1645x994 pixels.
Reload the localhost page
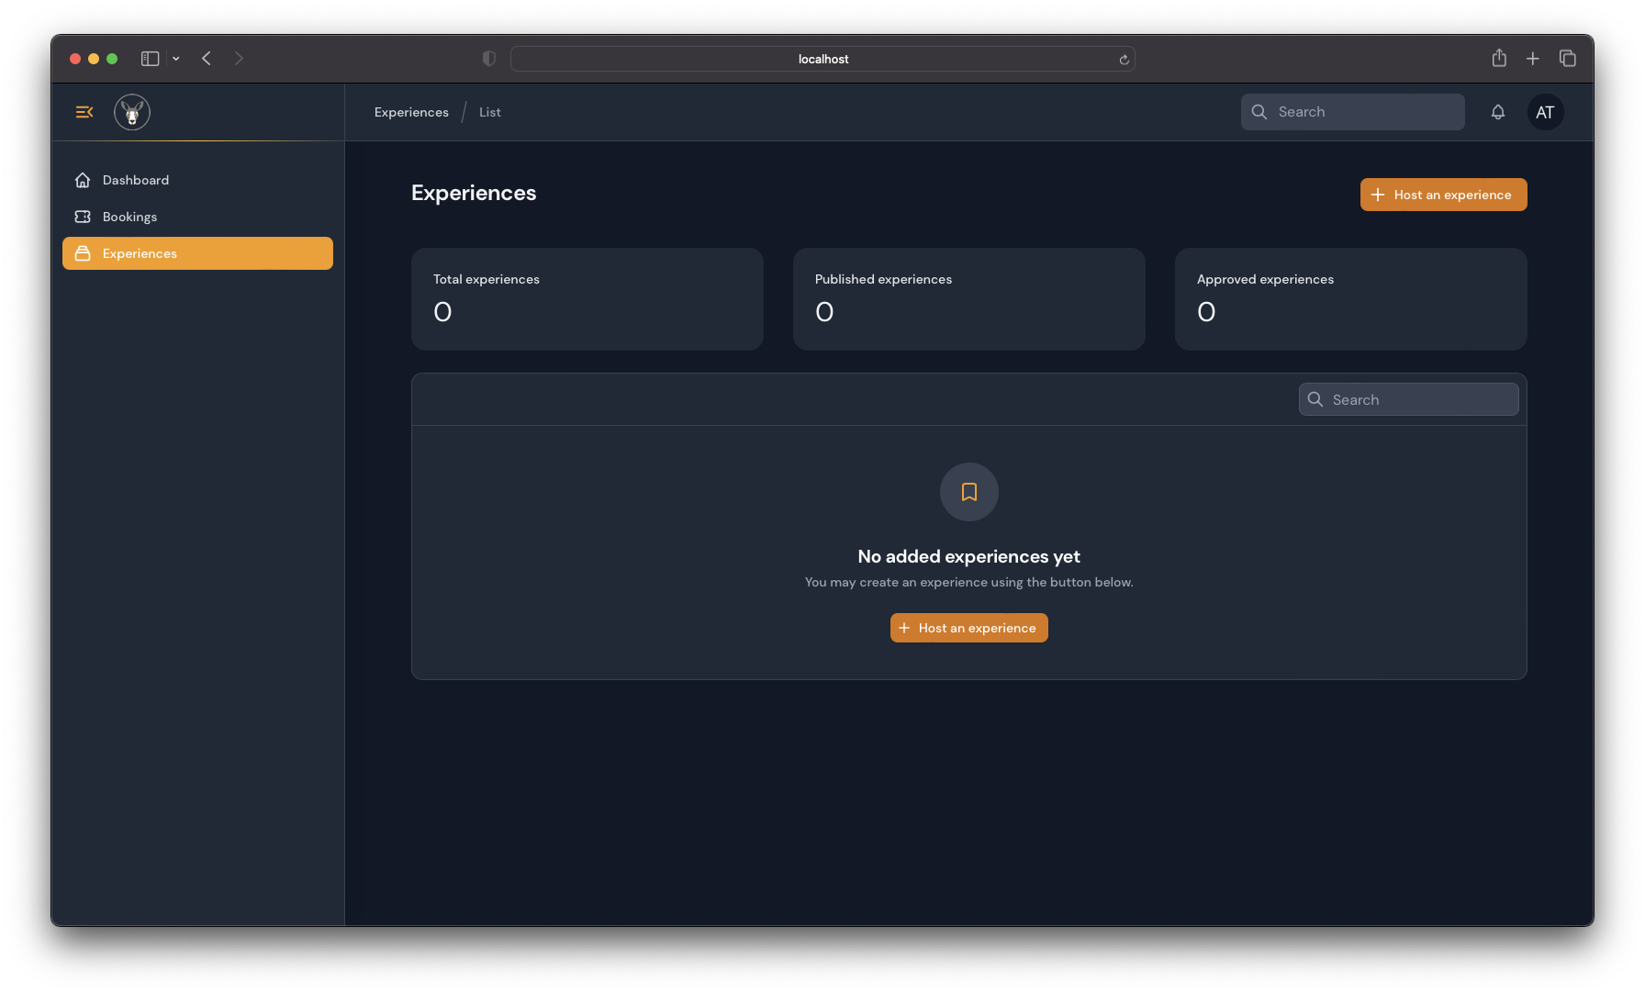(x=1124, y=60)
